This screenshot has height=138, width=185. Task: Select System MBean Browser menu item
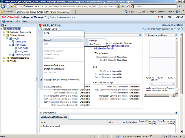click(54, 69)
